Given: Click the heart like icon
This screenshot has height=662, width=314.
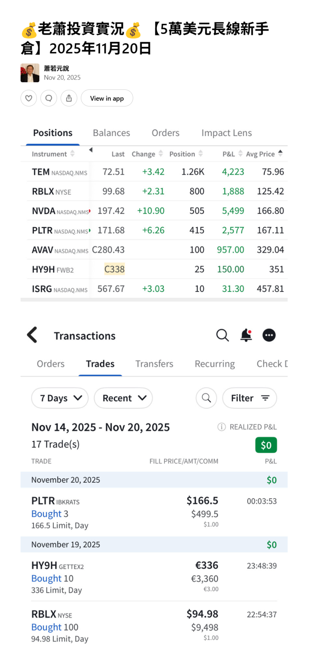Looking at the screenshot, I should tap(28, 98).
